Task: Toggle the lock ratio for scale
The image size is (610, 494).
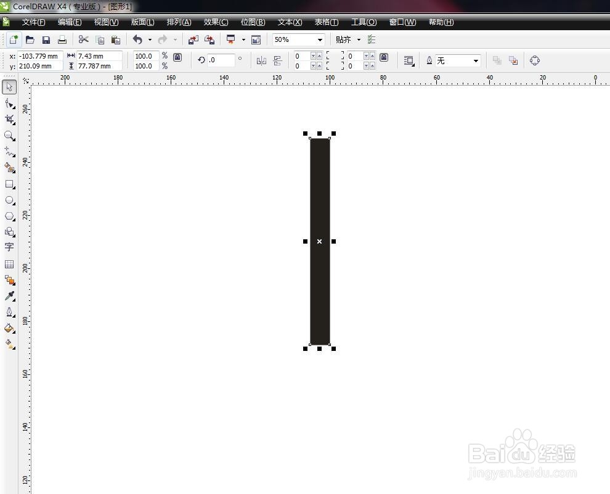Action: 177,57
